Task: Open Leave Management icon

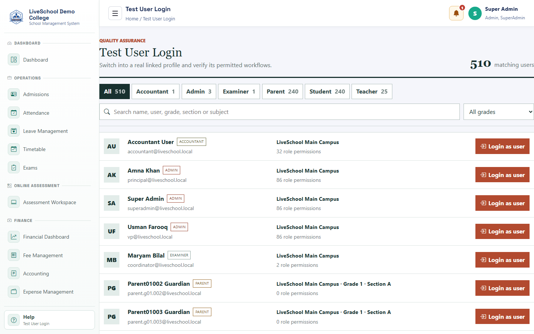Action: tap(14, 131)
